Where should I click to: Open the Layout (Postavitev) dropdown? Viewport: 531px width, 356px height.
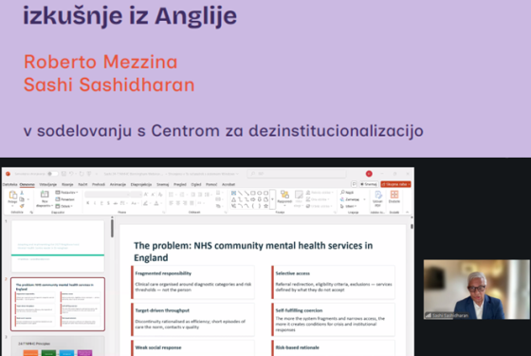(x=66, y=192)
